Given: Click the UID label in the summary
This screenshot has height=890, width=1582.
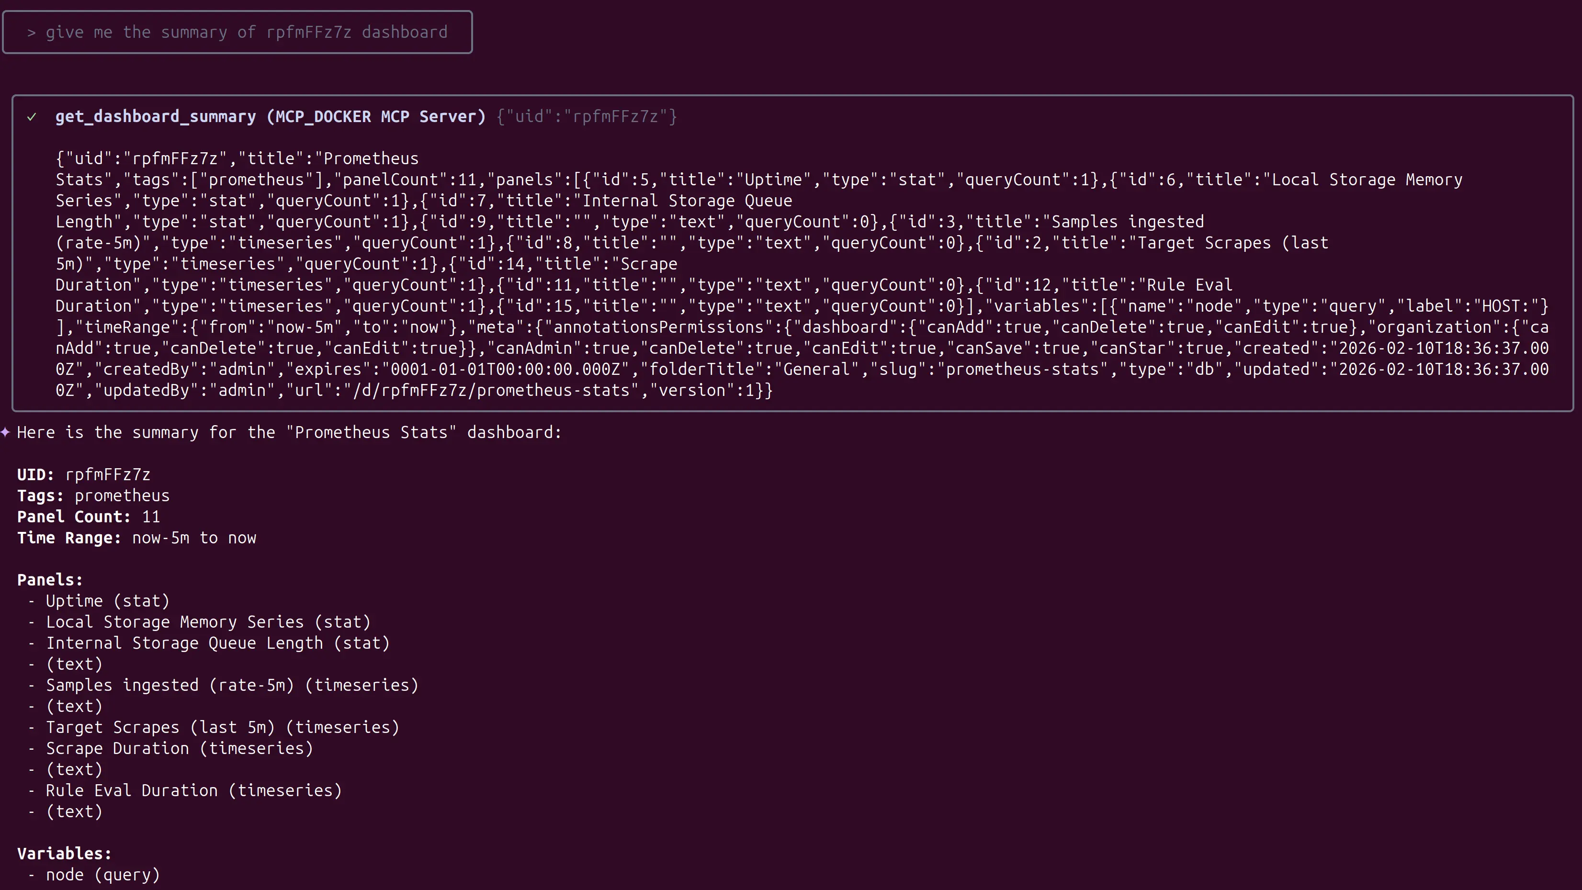Looking at the screenshot, I should [35, 475].
